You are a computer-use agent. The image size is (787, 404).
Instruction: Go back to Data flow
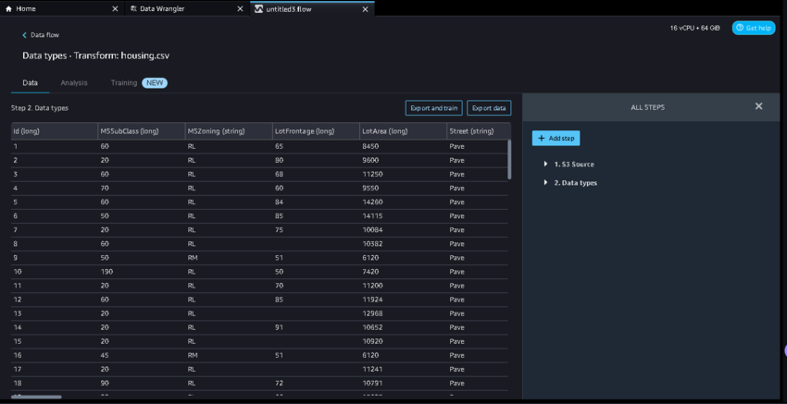pos(44,35)
